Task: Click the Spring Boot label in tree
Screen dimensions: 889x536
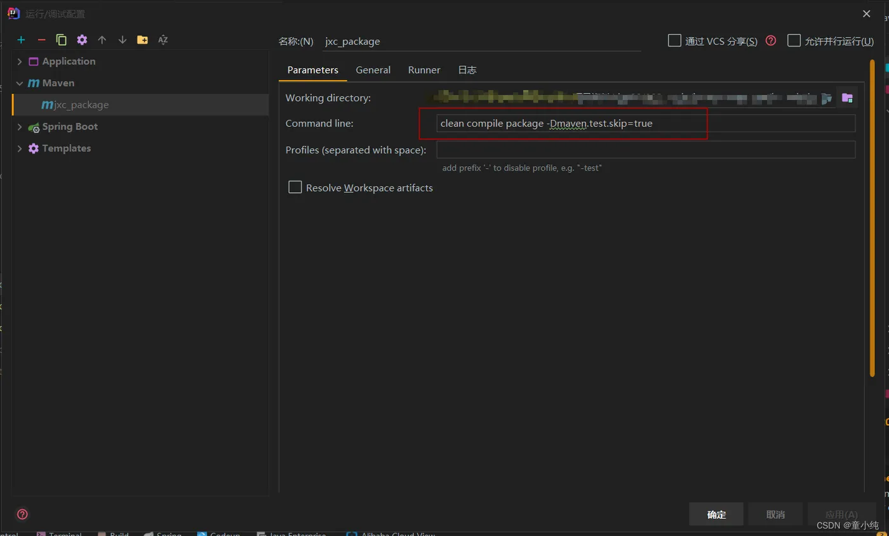Action: (x=70, y=127)
